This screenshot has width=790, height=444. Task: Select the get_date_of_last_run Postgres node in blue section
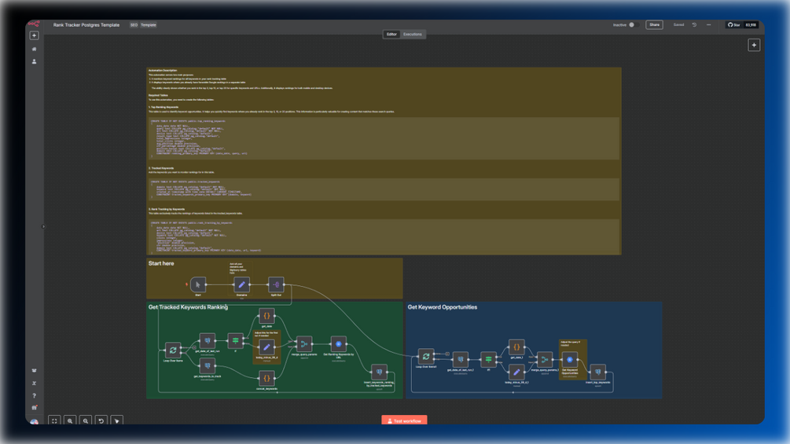click(x=460, y=359)
